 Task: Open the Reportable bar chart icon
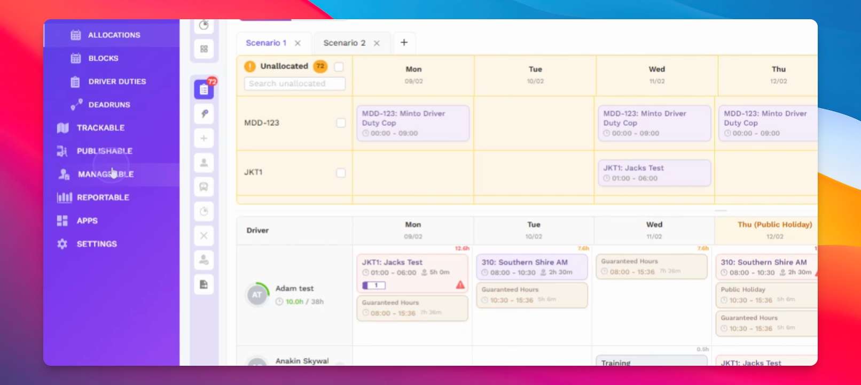[64, 197]
